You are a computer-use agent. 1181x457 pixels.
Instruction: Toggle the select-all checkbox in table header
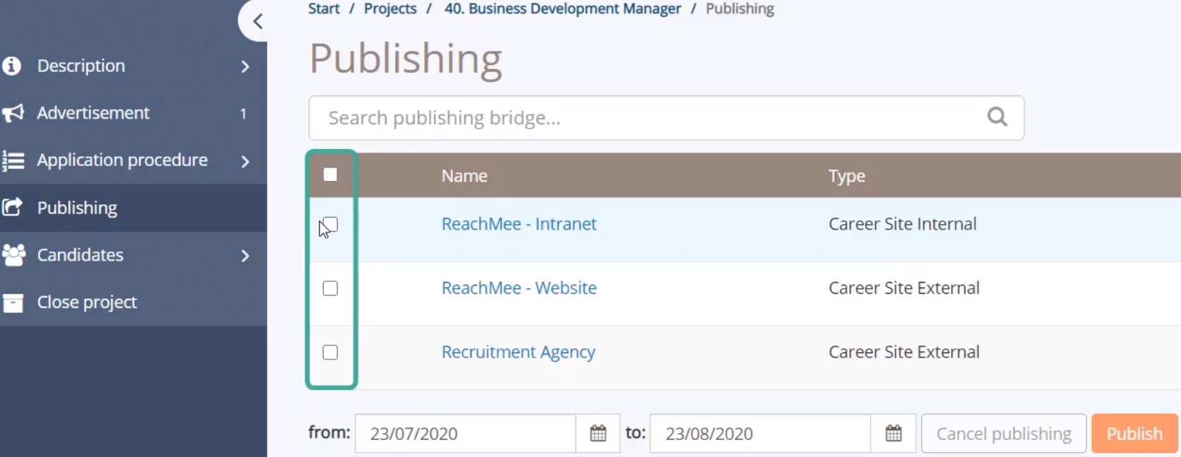click(330, 174)
